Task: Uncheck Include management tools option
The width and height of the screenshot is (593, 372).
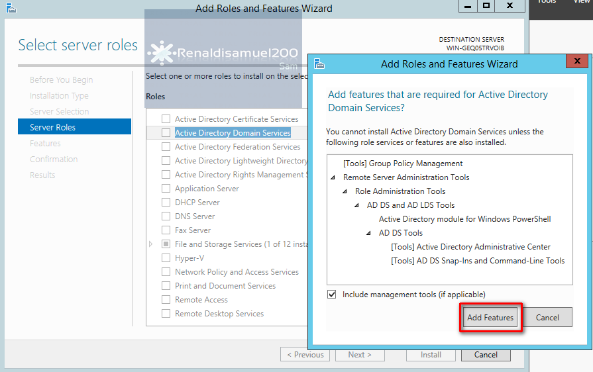Action: point(332,294)
